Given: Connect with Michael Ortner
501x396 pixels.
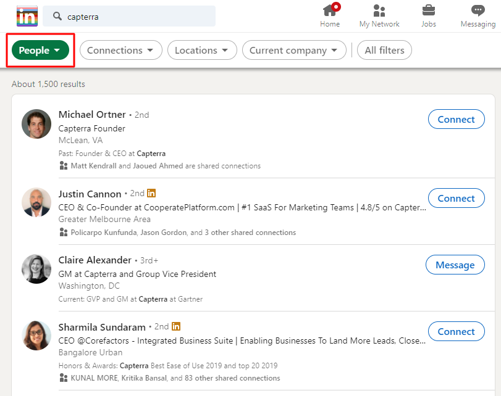Looking at the screenshot, I should pos(456,119).
